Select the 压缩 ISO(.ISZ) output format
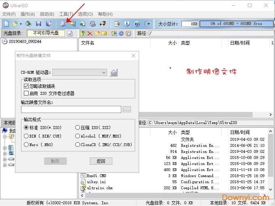Viewport: 275px width, 206px height. (77, 127)
